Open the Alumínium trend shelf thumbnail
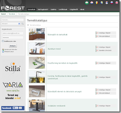The image size is (121, 113). 37,48
